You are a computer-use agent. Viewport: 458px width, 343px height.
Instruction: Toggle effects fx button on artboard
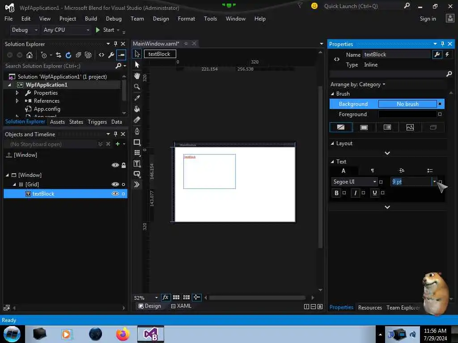click(165, 297)
